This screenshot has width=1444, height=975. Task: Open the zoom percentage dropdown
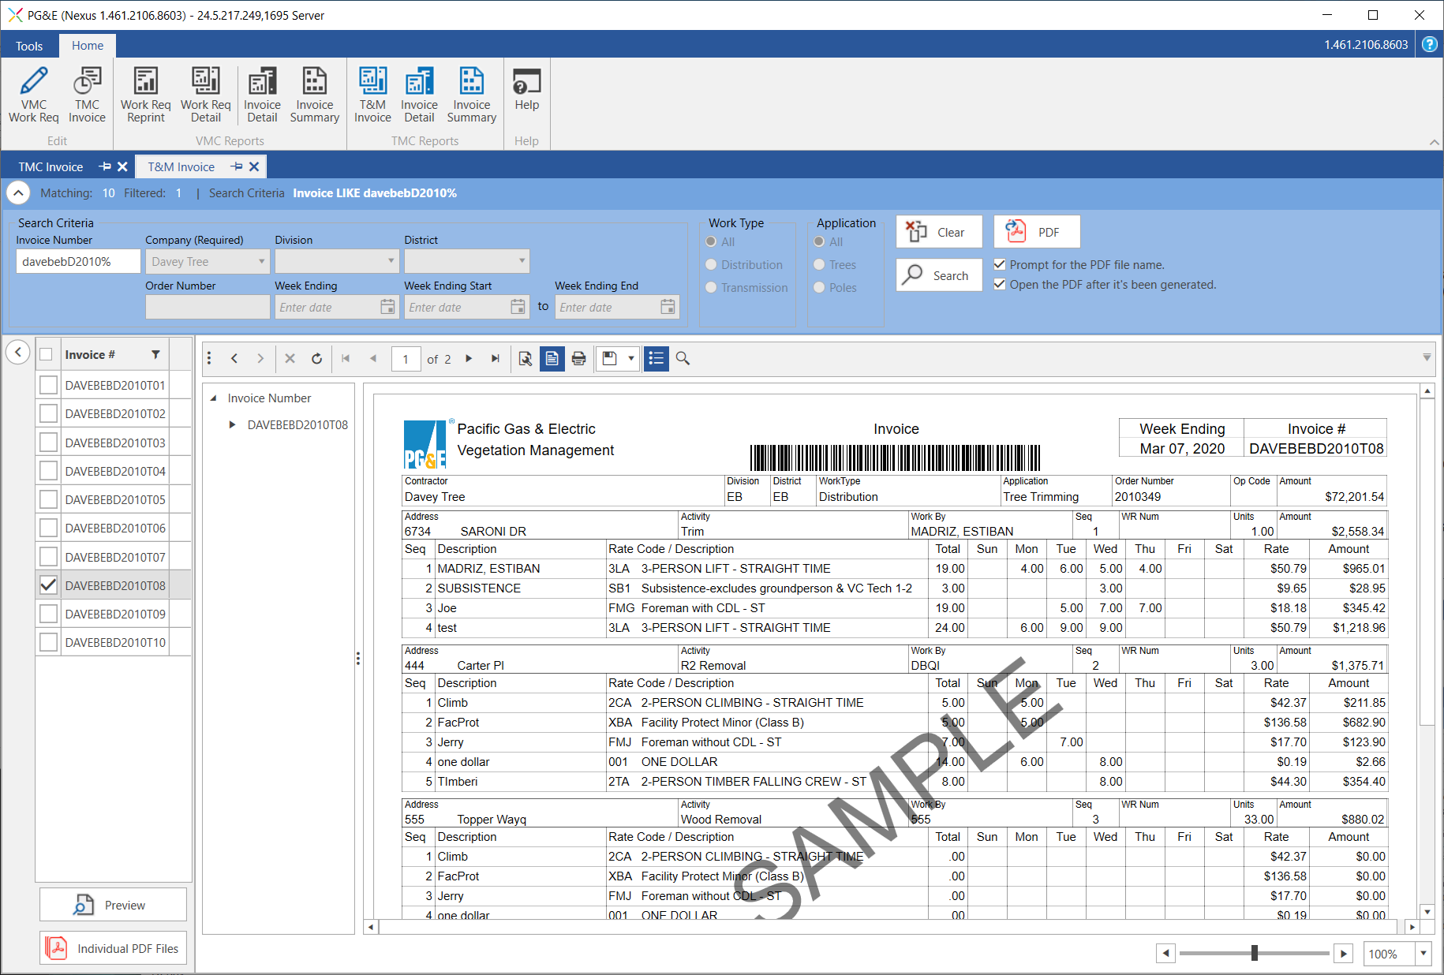pos(1423,954)
